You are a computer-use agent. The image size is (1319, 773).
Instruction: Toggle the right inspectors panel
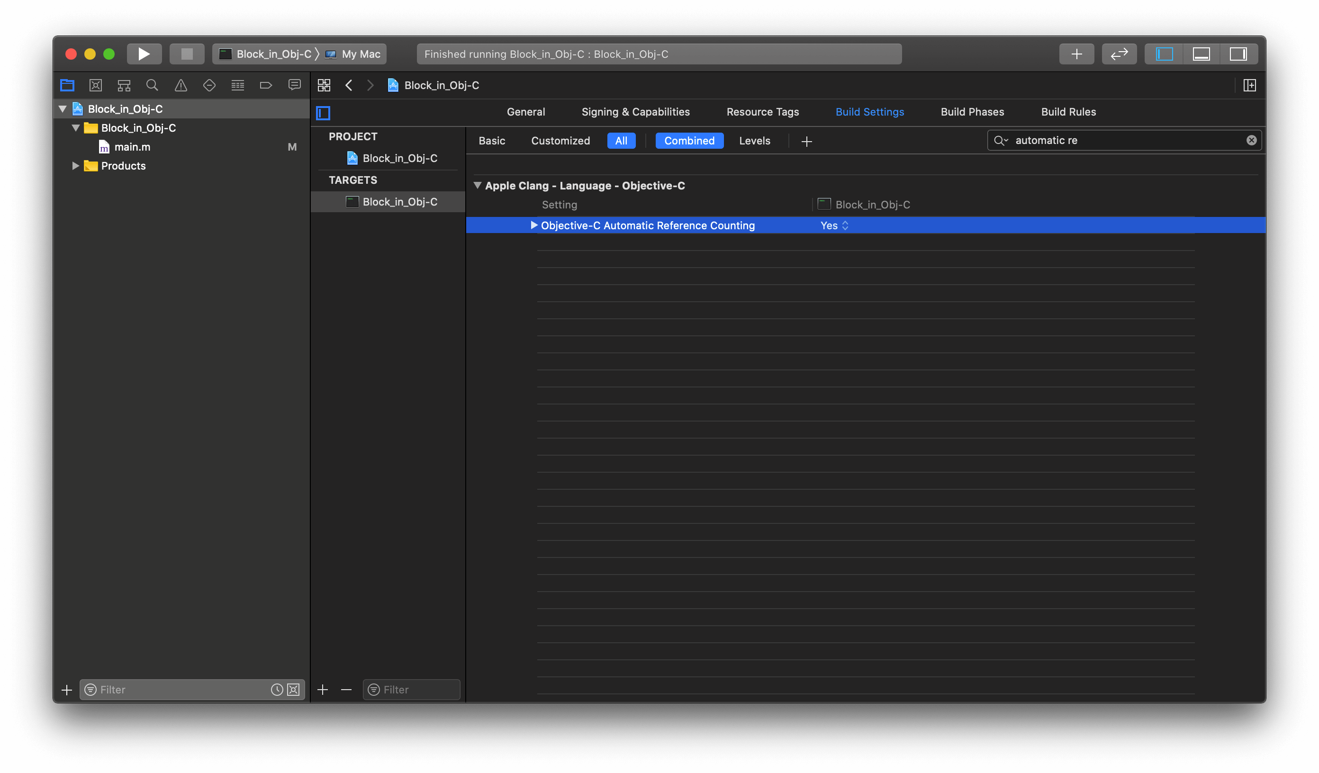[1238, 54]
